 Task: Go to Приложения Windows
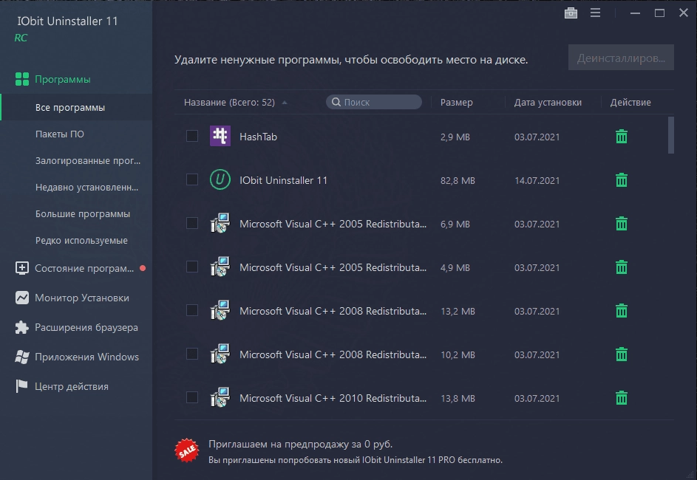coord(86,357)
